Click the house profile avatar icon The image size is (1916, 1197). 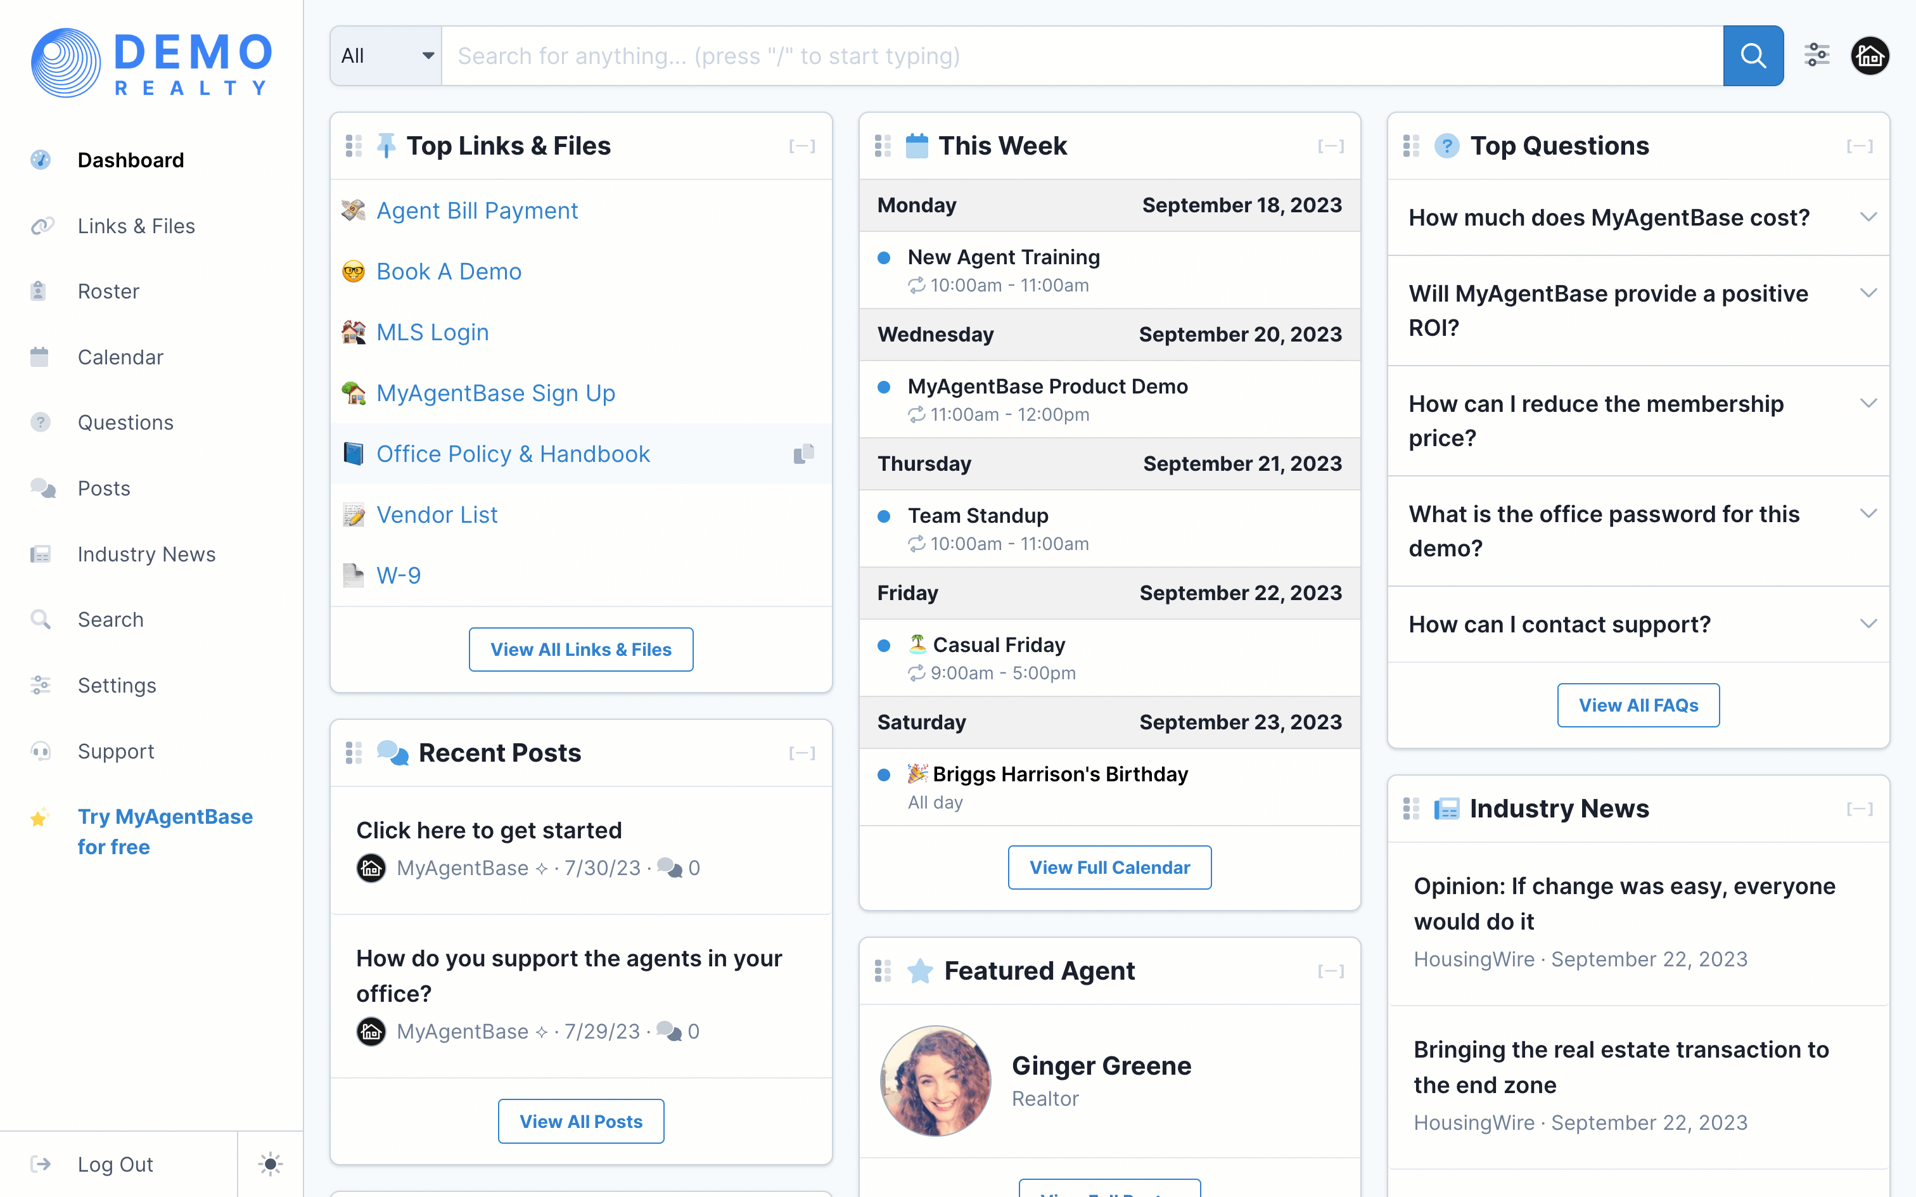coord(1869,55)
